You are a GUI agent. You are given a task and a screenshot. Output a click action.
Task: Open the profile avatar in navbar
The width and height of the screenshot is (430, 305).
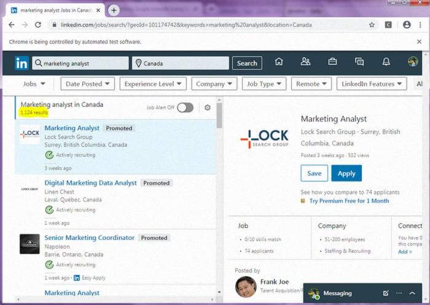pos(413,61)
